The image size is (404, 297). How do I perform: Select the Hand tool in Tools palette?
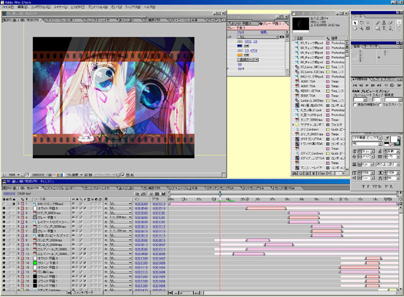point(355,28)
